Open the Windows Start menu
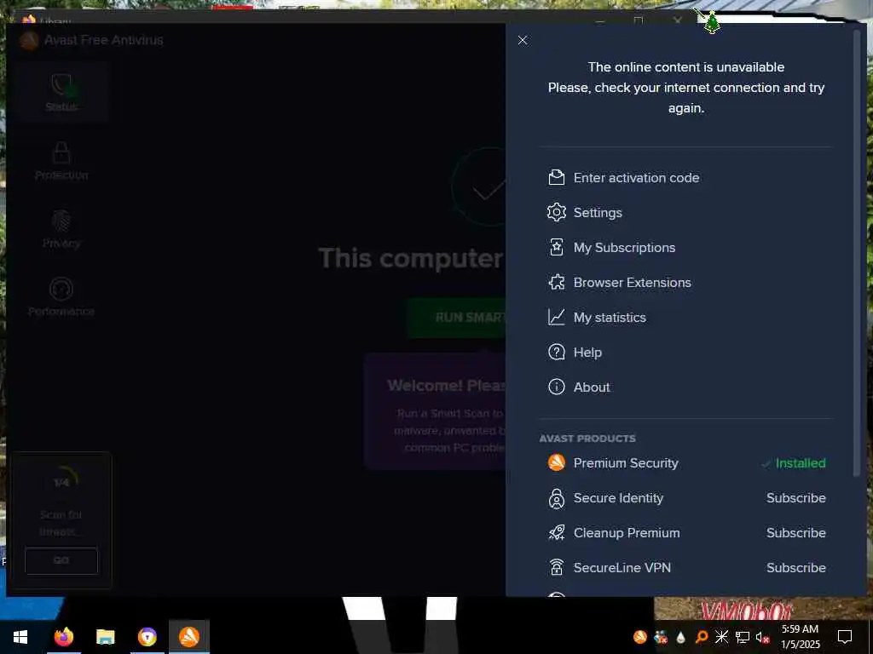Screen dimensions: 873x654 (x=20, y=637)
